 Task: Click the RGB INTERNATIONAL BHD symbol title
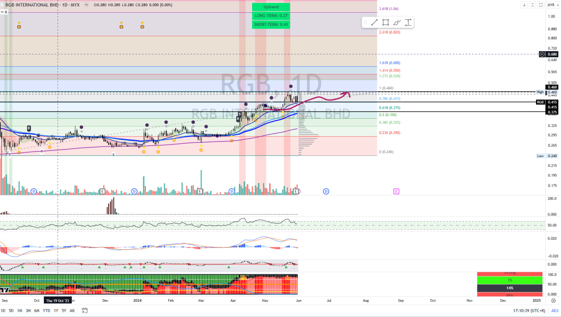[32, 4]
